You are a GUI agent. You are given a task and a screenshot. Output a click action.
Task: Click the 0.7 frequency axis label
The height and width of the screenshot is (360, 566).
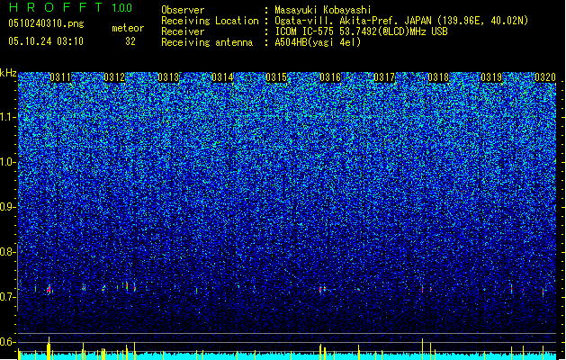8,297
